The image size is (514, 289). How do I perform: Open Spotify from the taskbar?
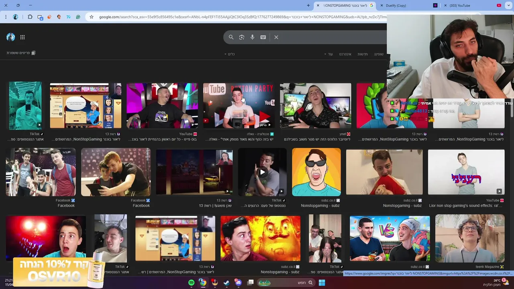191,283
